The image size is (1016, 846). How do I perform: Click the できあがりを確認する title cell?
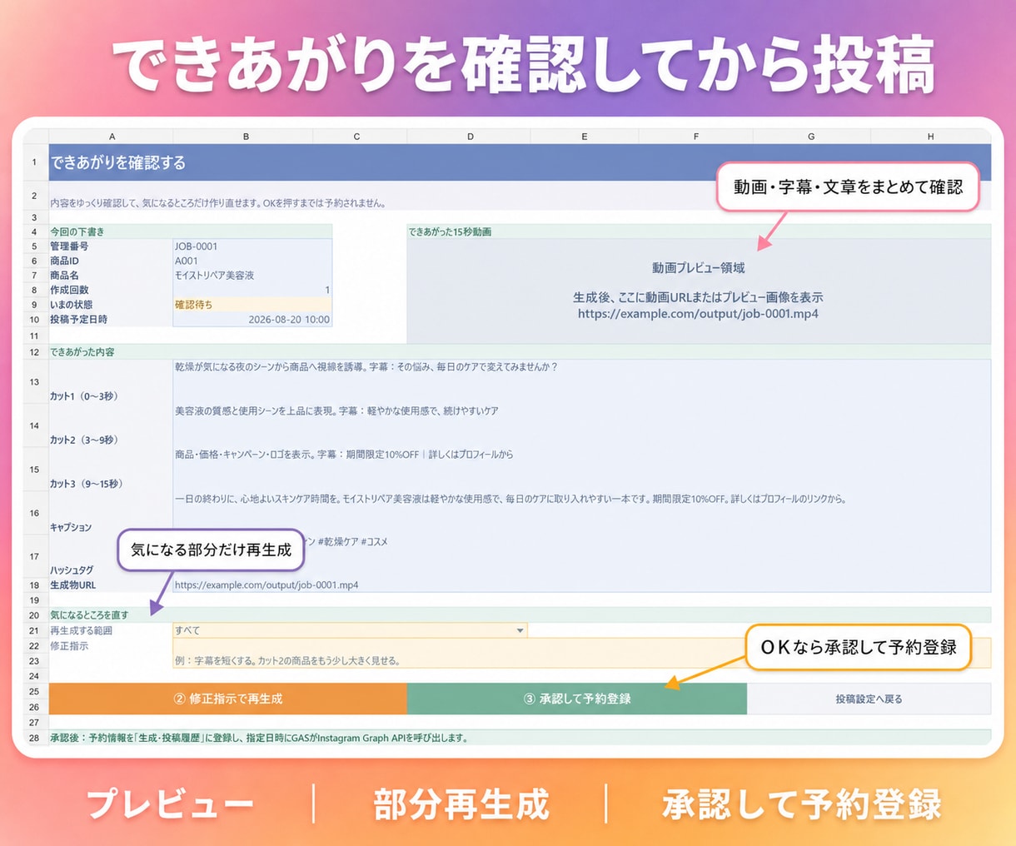[520, 162]
